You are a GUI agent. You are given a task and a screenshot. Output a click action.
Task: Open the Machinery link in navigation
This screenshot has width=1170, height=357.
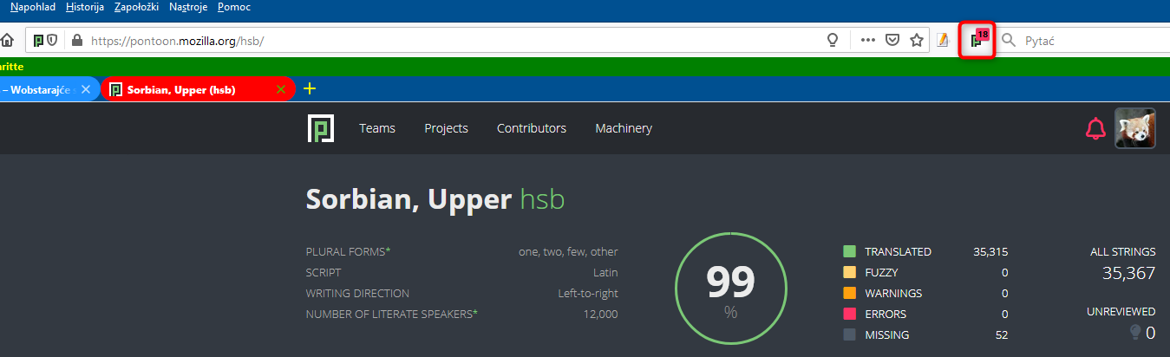624,128
